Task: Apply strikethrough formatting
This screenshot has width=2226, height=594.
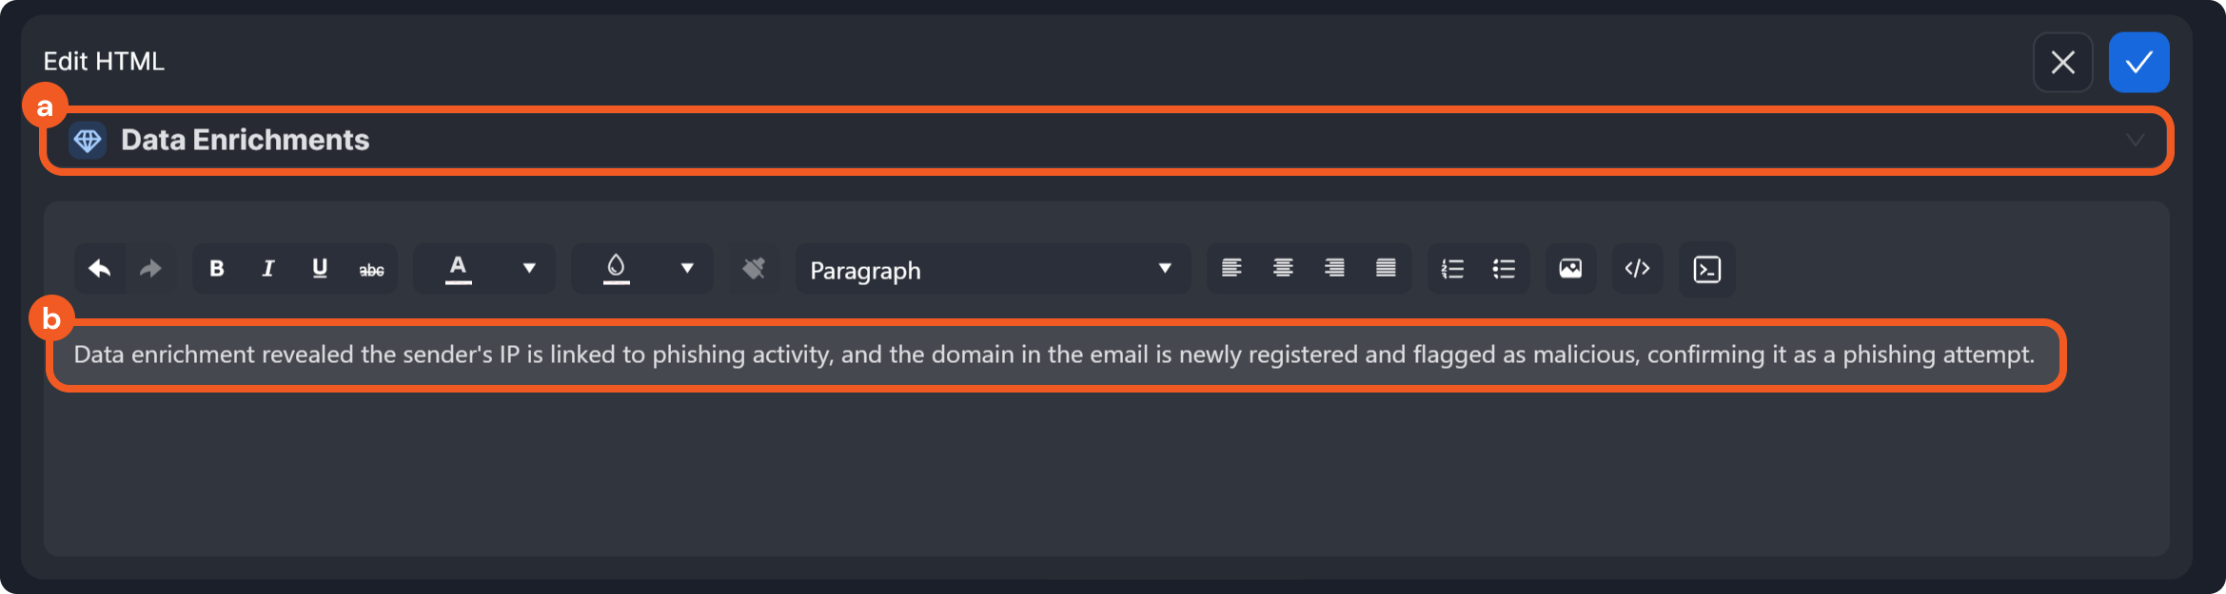Action: point(371,269)
